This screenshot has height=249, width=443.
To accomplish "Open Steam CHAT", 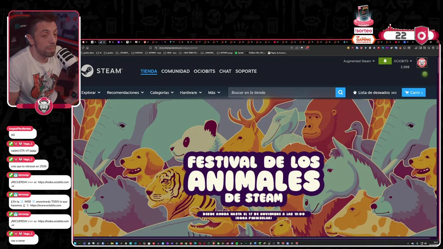I will click(225, 71).
